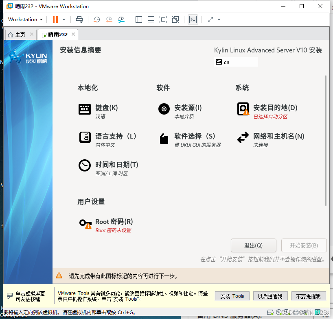The width and height of the screenshot is (333, 319).
Task: Open the Workstation menu
Action: click(x=25, y=20)
